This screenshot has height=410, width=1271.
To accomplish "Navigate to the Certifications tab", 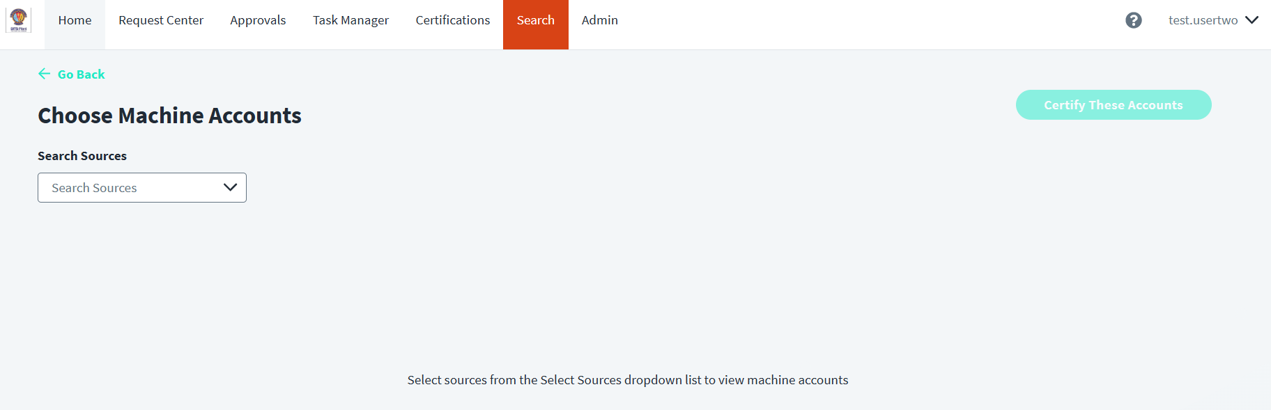I will pos(453,21).
